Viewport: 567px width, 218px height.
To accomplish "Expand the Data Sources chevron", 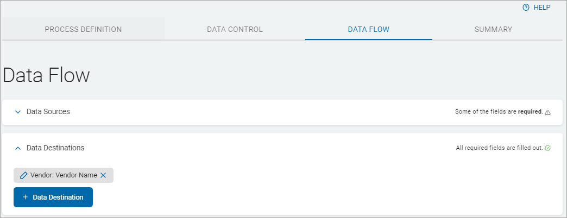I will click(x=17, y=112).
